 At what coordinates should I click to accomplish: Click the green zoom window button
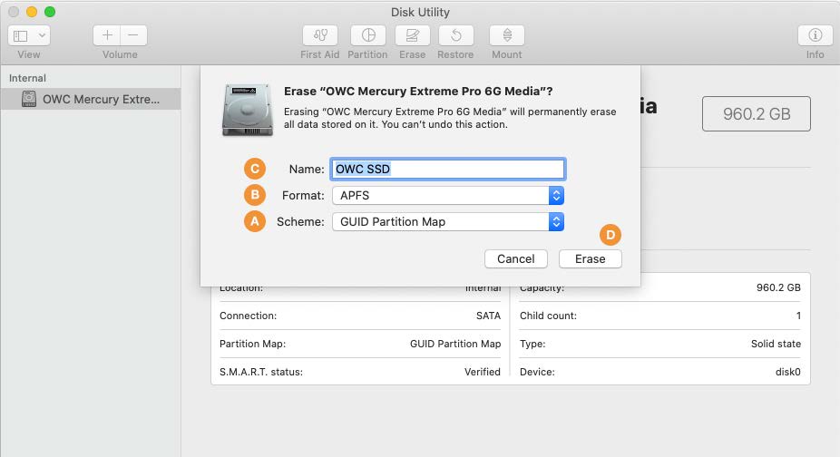coord(50,12)
